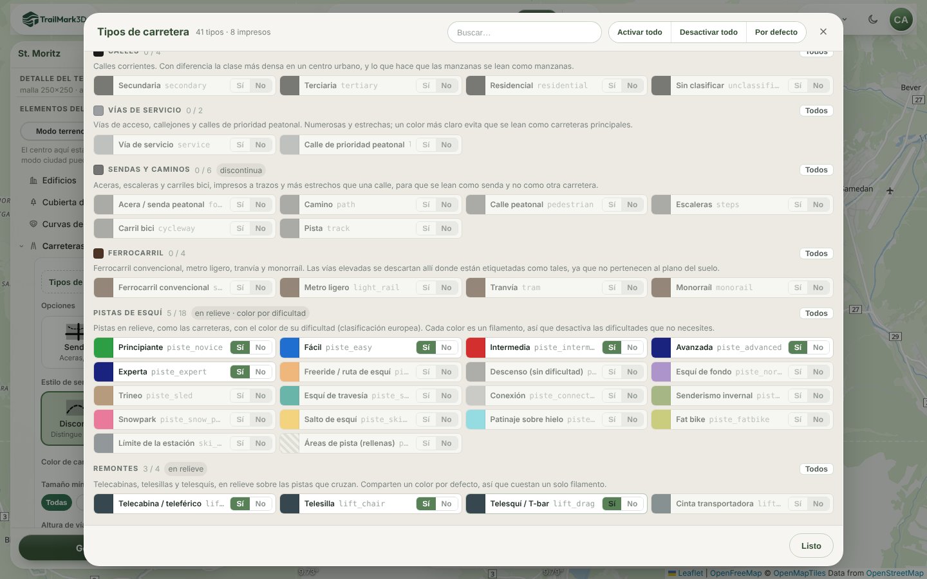Open the Patinaje sobre hielo color swatch
Image resolution: width=927 pixels, height=579 pixels.
tap(476, 419)
